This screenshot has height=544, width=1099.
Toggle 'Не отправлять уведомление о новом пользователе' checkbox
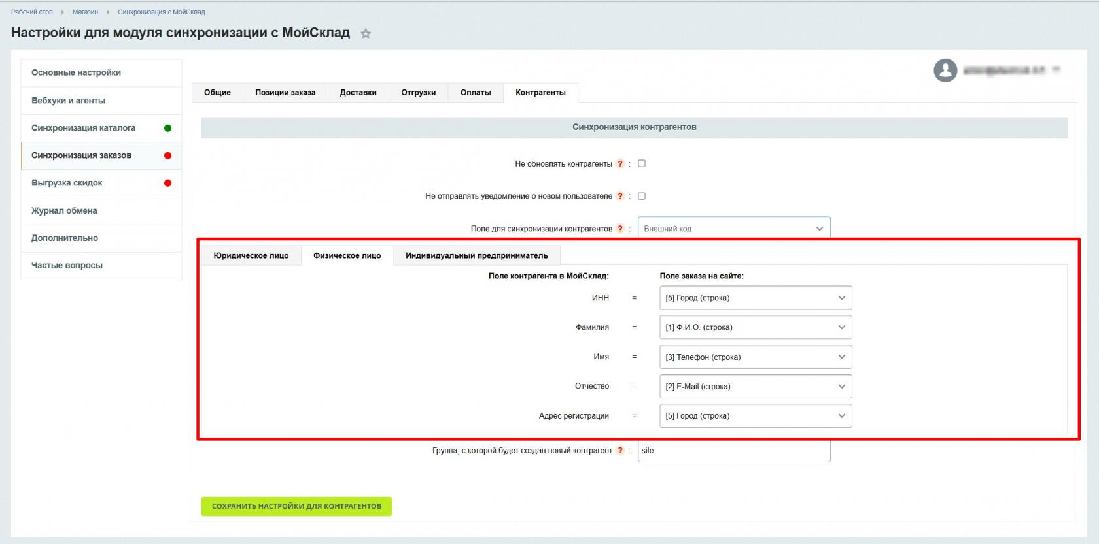click(642, 196)
